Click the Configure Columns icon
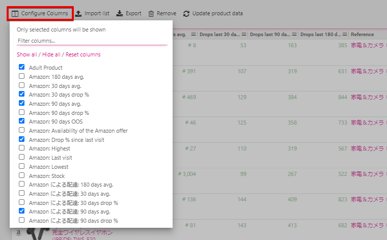Viewport: 387px width, 240px height. pos(15,13)
